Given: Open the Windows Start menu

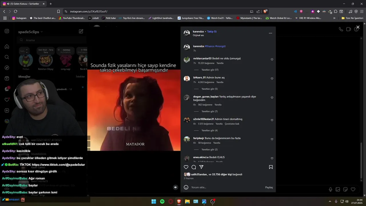Looking at the screenshot, I should point(154,201).
